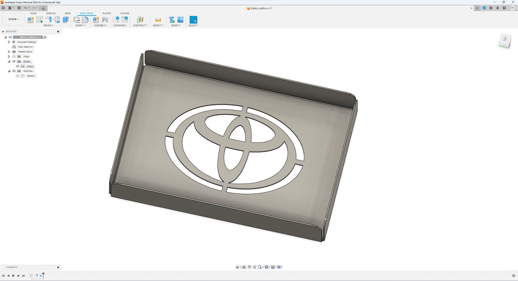
Task: Click the Zoom Window fit icon
Action: click(260, 267)
